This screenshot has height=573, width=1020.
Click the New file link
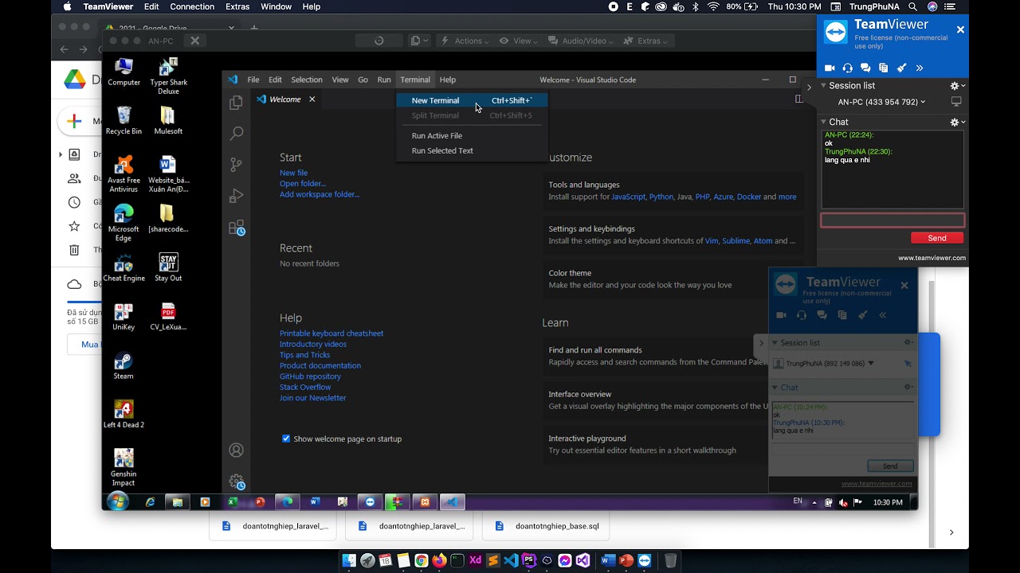[293, 173]
